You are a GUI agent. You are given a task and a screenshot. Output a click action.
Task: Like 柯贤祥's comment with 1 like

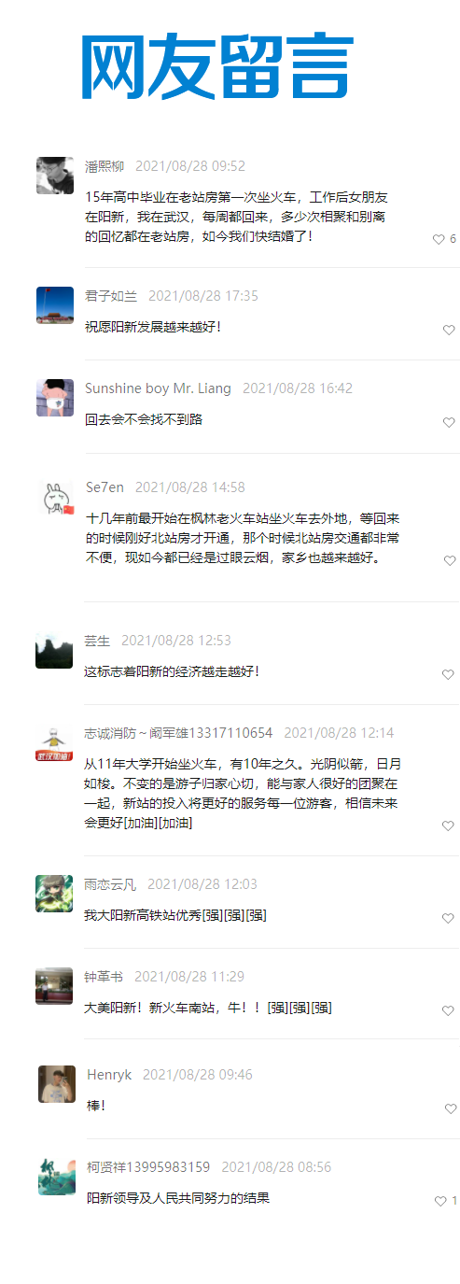coord(440,1201)
